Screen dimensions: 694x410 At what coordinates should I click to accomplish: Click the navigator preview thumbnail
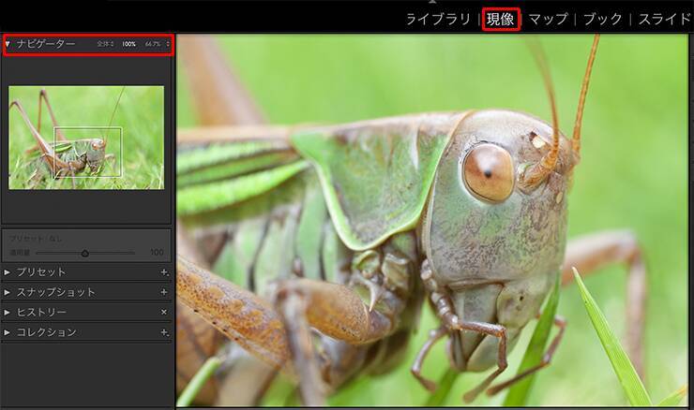point(86,138)
